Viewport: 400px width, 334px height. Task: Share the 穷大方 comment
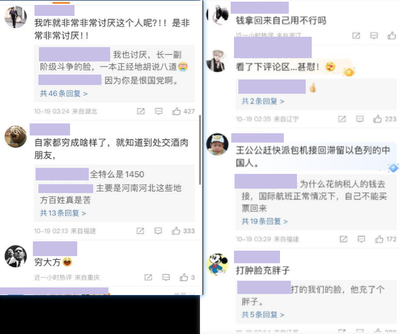click(x=148, y=278)
